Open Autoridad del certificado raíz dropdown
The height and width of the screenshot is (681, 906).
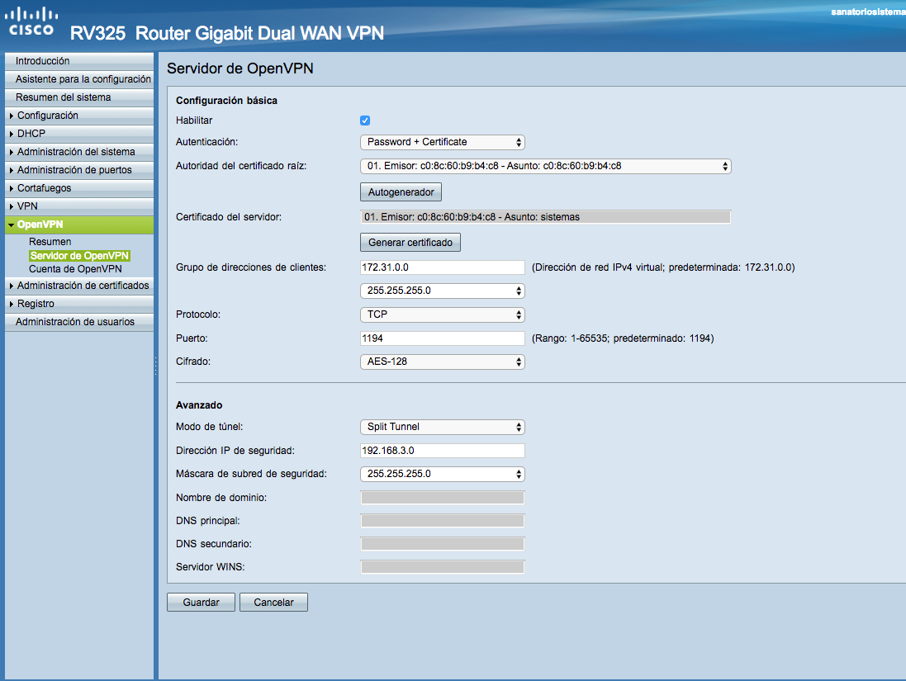click(x=545, y=166)
